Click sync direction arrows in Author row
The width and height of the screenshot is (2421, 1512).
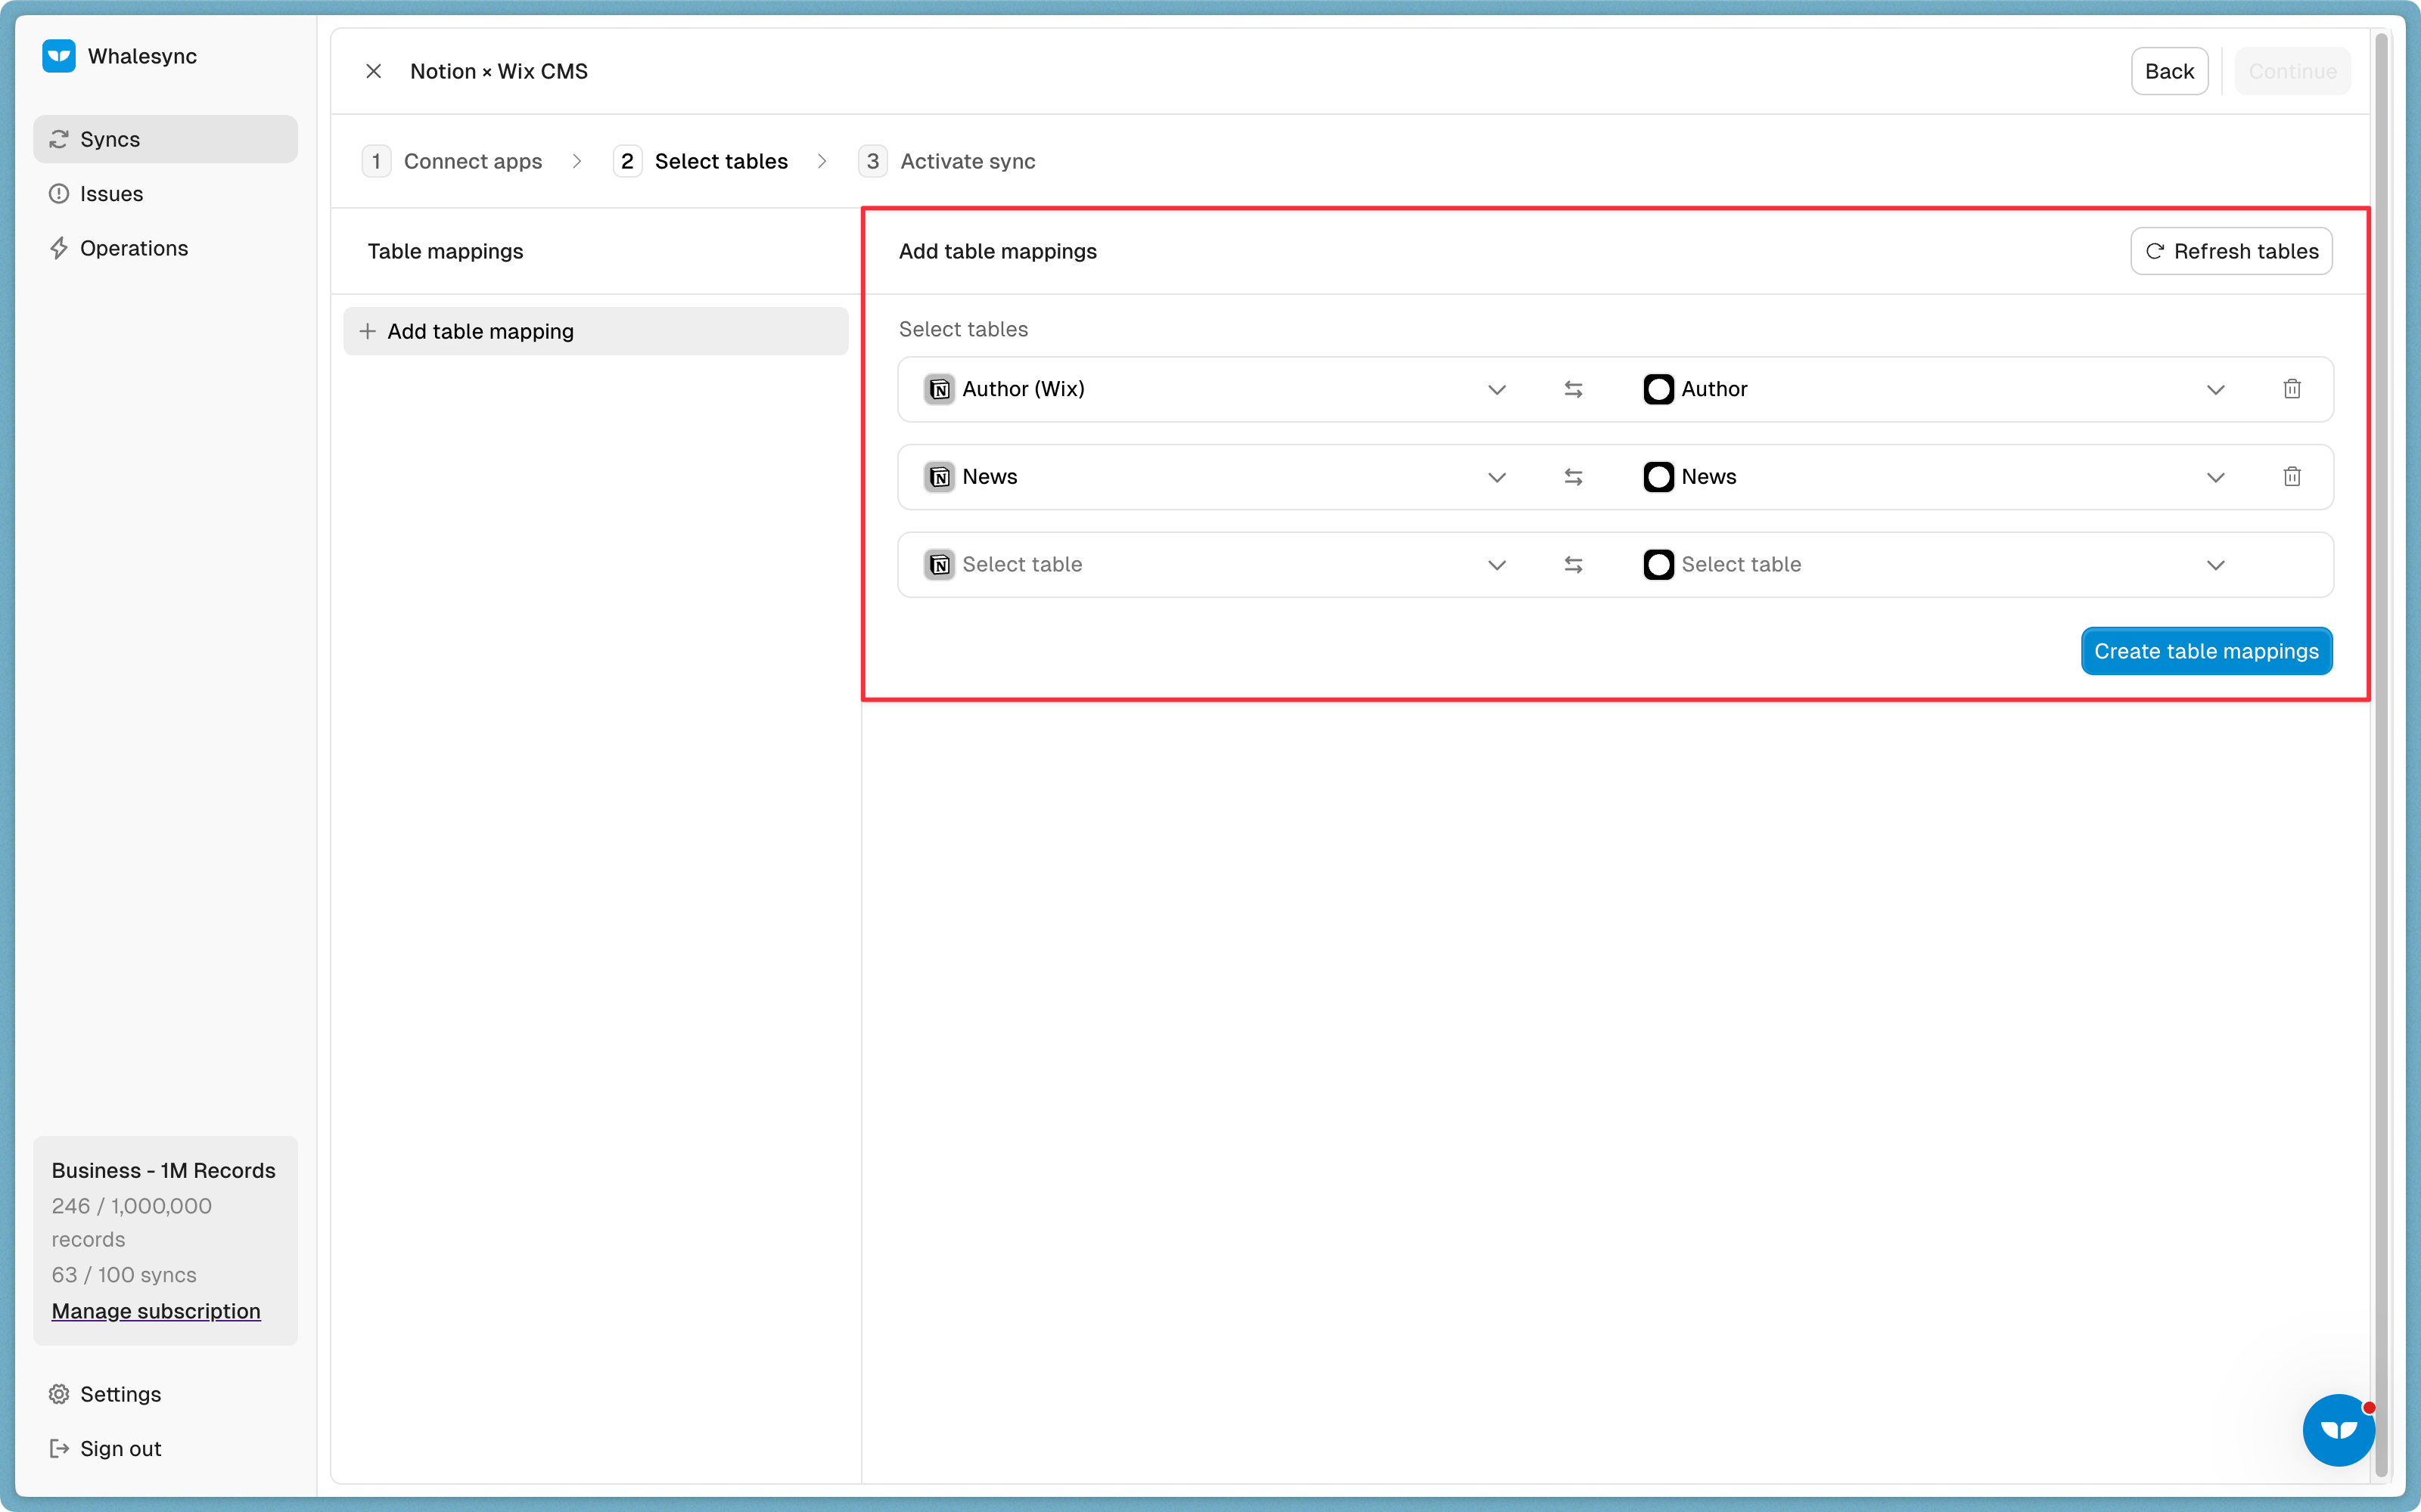click(1573, 389)
